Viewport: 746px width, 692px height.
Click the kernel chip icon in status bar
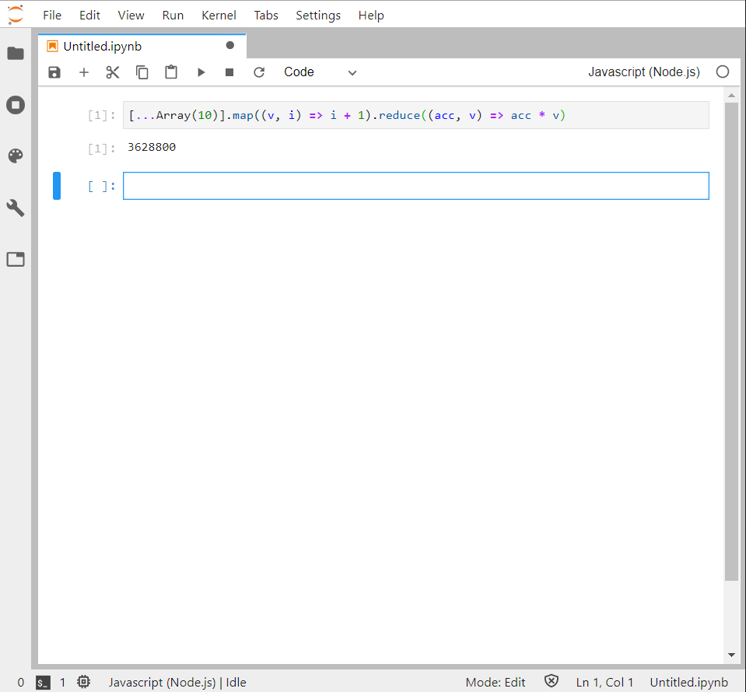[84, 682]
